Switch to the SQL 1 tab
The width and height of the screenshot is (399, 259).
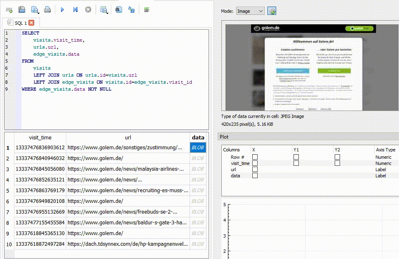[21, 23]
